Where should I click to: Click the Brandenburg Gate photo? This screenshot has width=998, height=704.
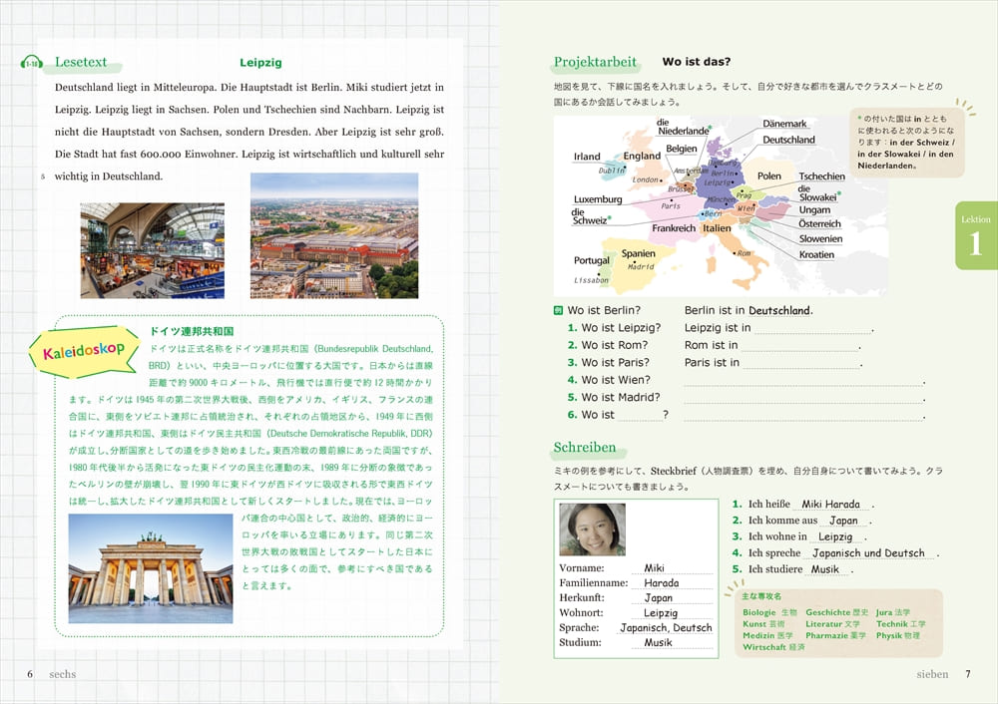click(150, 567)
